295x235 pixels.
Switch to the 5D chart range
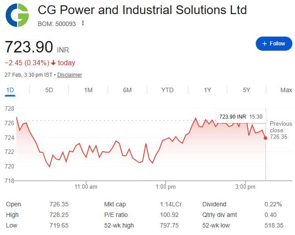(49, 90)
